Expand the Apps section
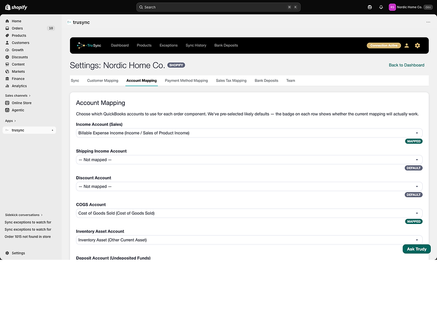 [10, 121]
